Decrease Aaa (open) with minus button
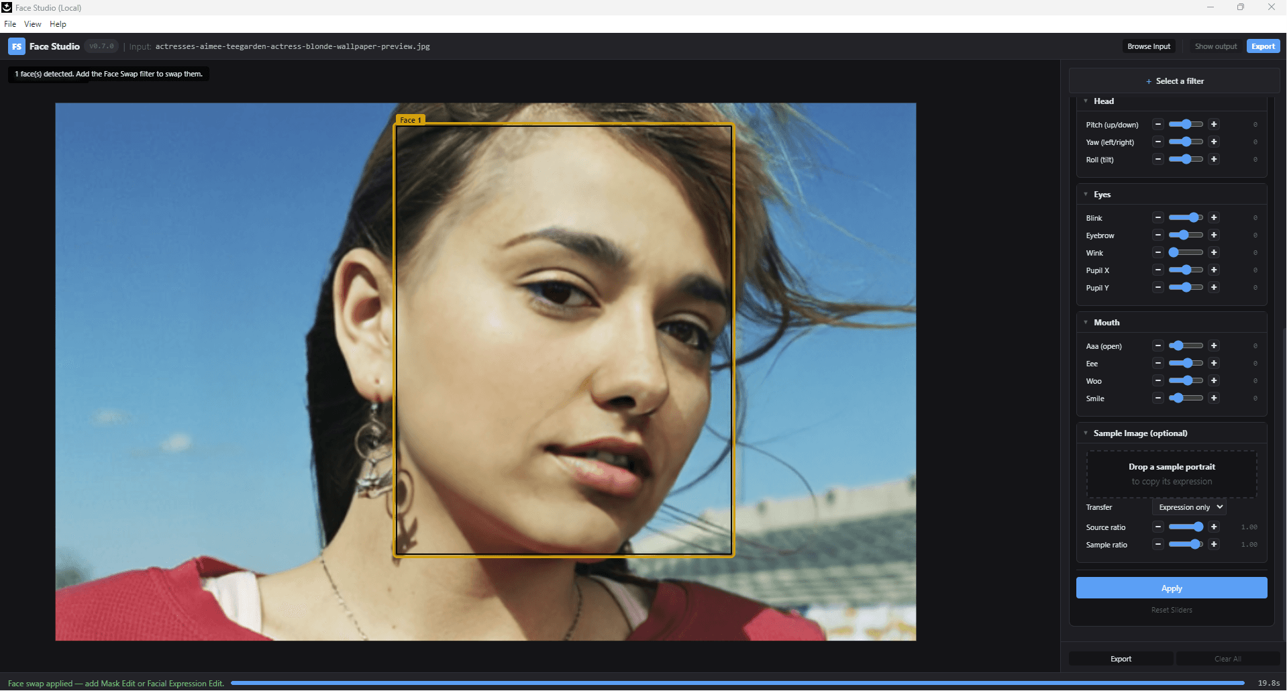Image resolution: width=1287 pixels, height=691 pixels. click(x=1158, y=346)
